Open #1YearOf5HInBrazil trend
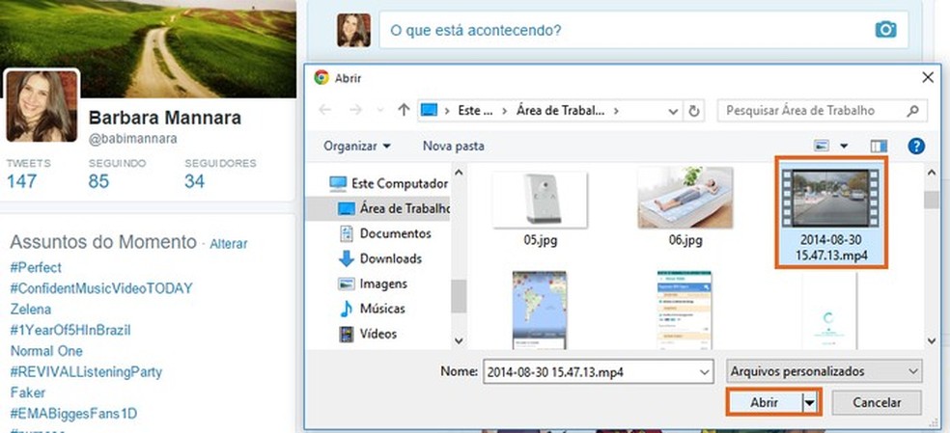The height and width of the screenshot is (433, 950). pos(70,331)
